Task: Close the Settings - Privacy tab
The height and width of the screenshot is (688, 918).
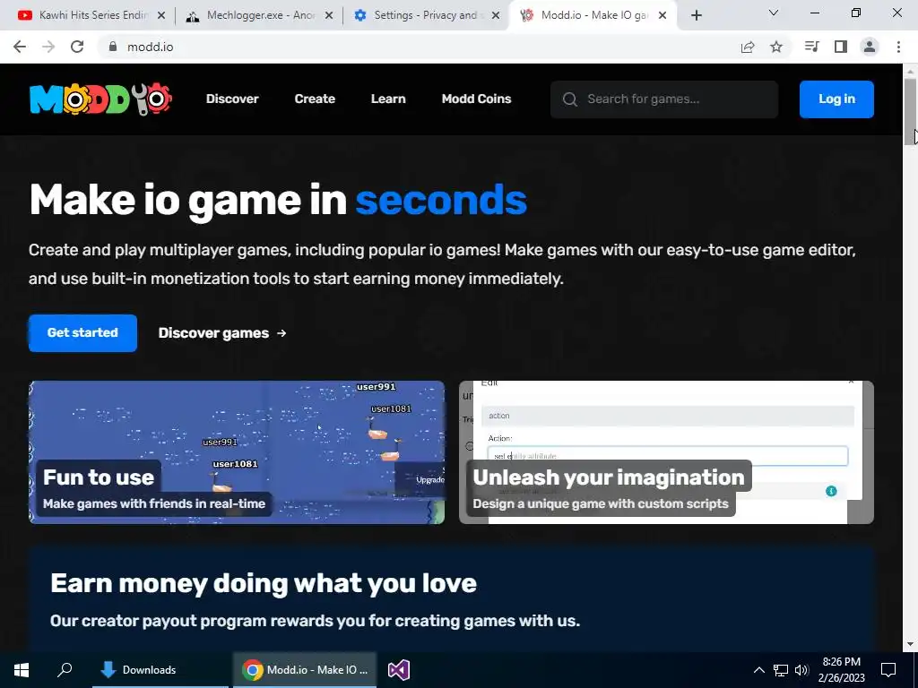Action: tap(496, 15)
